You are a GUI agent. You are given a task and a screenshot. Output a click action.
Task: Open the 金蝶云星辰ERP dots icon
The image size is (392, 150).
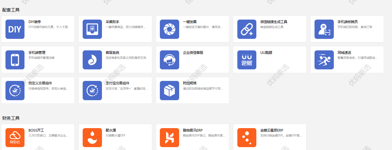[x=247, y=138]
